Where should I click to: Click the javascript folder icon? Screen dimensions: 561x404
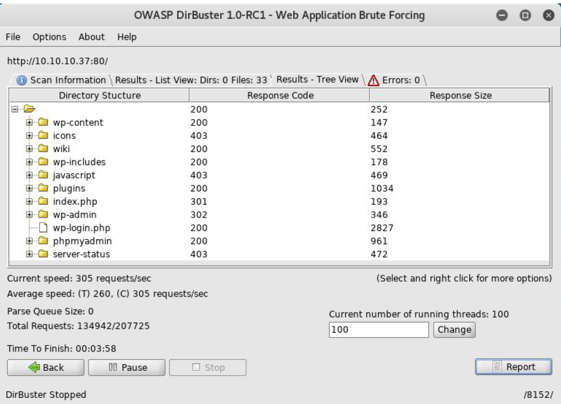[x=43, y=175]
